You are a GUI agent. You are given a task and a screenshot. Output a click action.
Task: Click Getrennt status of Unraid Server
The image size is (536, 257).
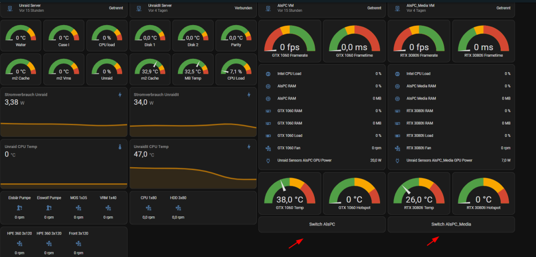pos(116,8)
